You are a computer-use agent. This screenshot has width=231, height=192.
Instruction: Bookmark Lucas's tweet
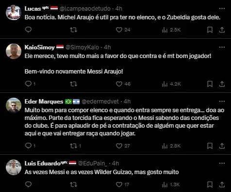[x=210, y=30]
